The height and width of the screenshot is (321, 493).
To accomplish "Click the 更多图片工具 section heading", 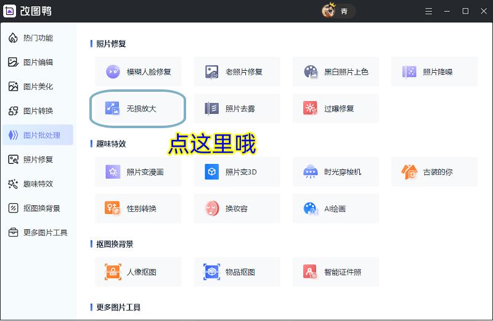I will pyautogui.click(x=118, y=307).
